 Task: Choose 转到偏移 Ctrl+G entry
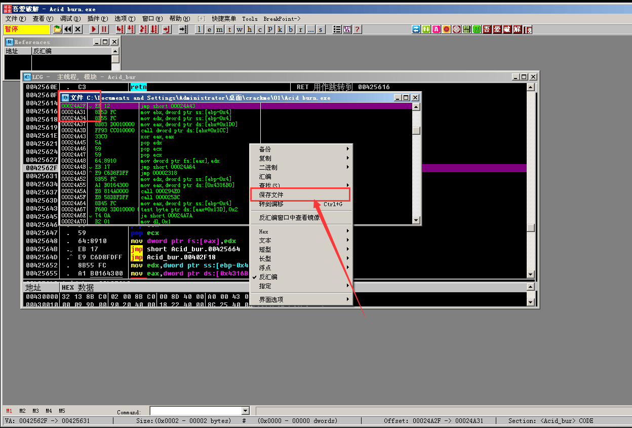point(301,204)
